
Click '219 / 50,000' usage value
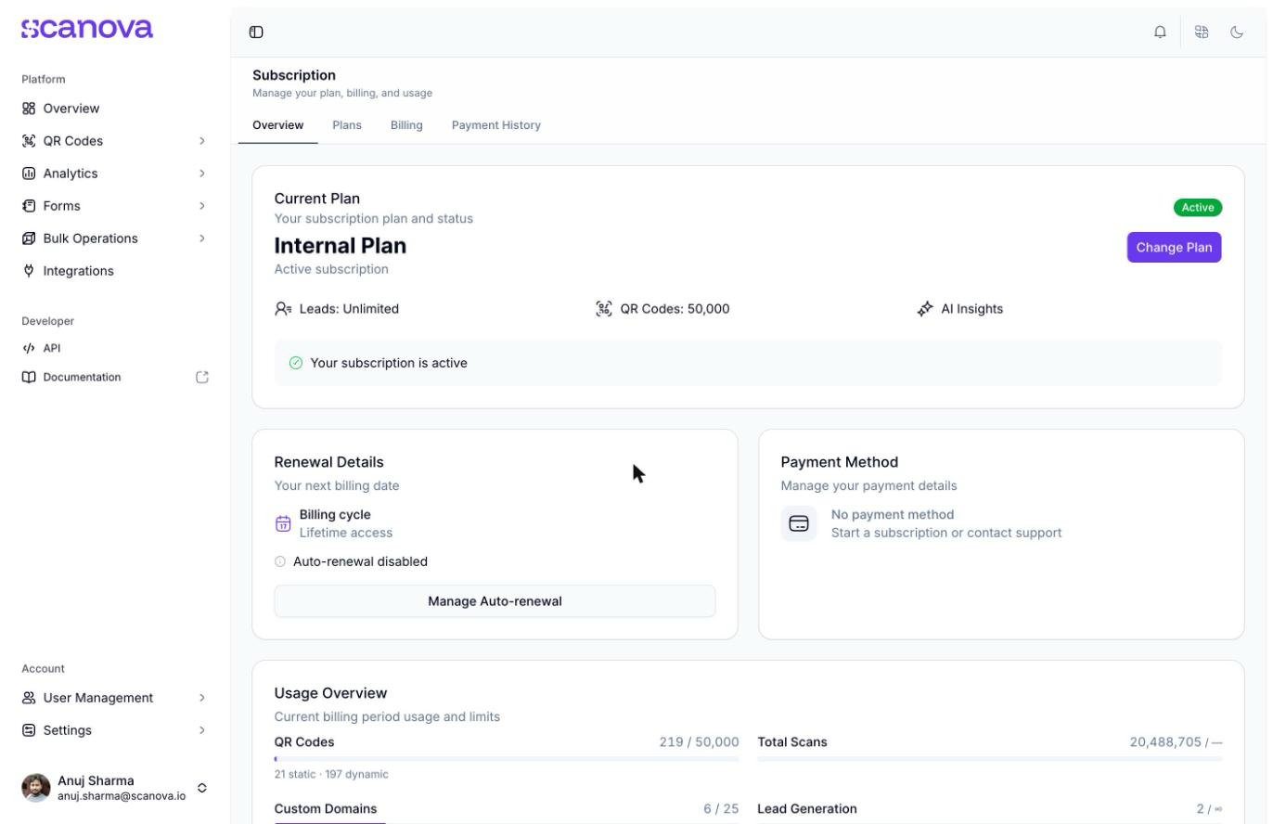[700, 742]
